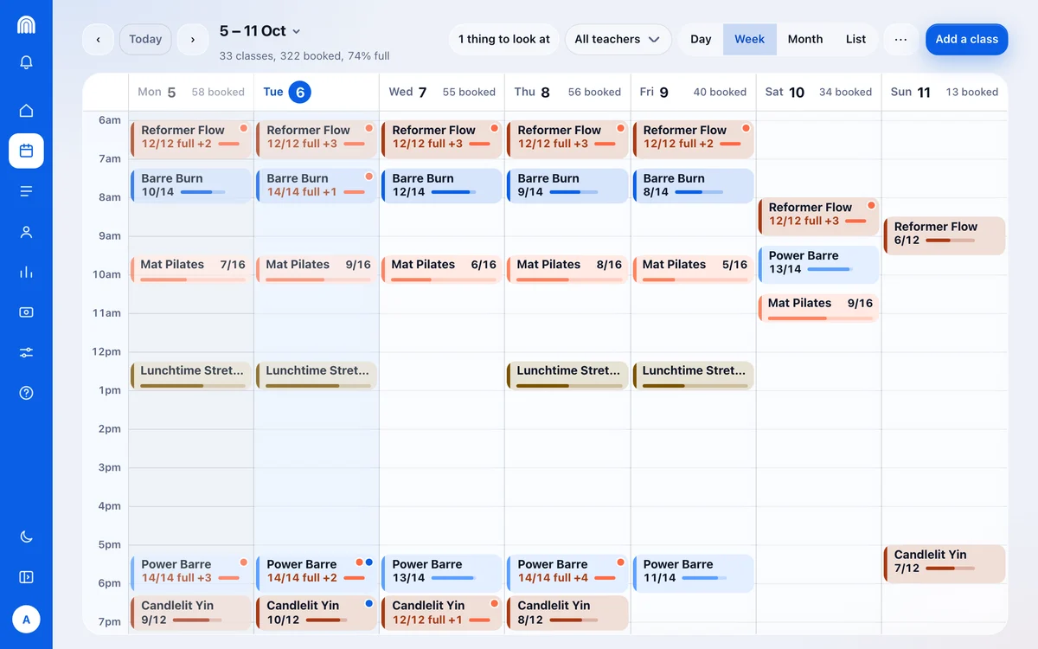The width and height of the screenshot is (1038, 649).
Task: Open Saturday's Mat Pilates 9/16 class
Action: pyautogui.click(x=818, y=308)
